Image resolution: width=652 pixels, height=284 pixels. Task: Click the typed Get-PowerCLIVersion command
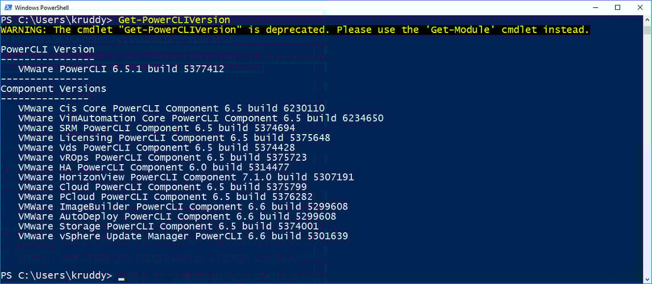[174, 20]
